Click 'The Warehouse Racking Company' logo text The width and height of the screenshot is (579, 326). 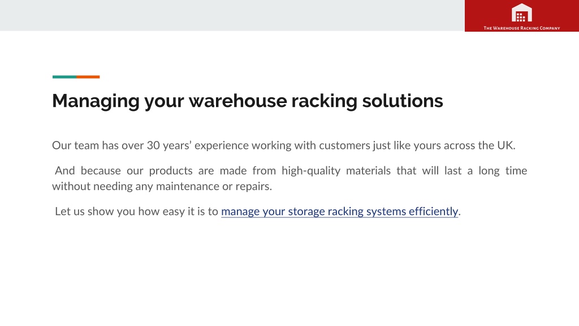tap(522, 28)
